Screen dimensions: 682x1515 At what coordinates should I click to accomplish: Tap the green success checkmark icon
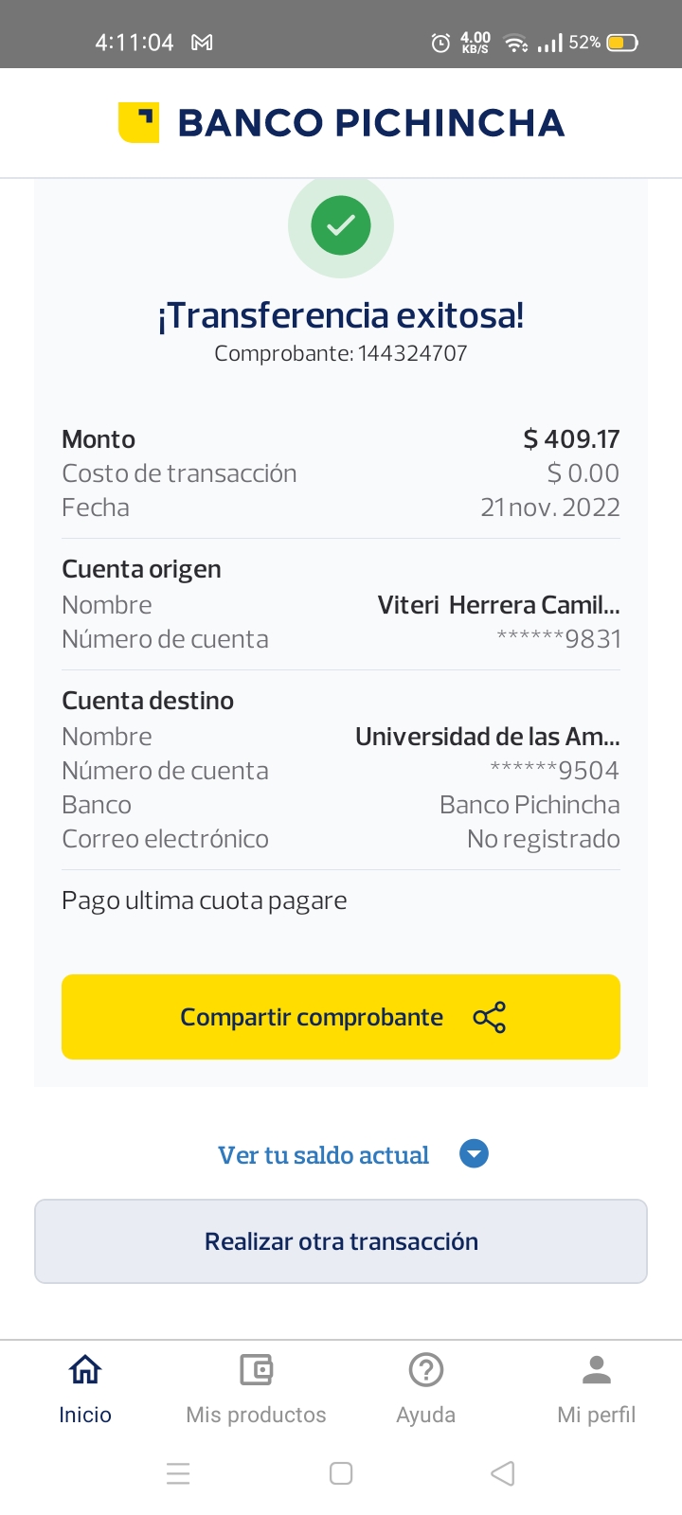point(341,225)
